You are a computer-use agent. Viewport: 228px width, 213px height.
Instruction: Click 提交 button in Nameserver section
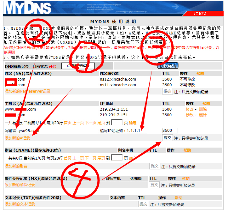[168, 91]
